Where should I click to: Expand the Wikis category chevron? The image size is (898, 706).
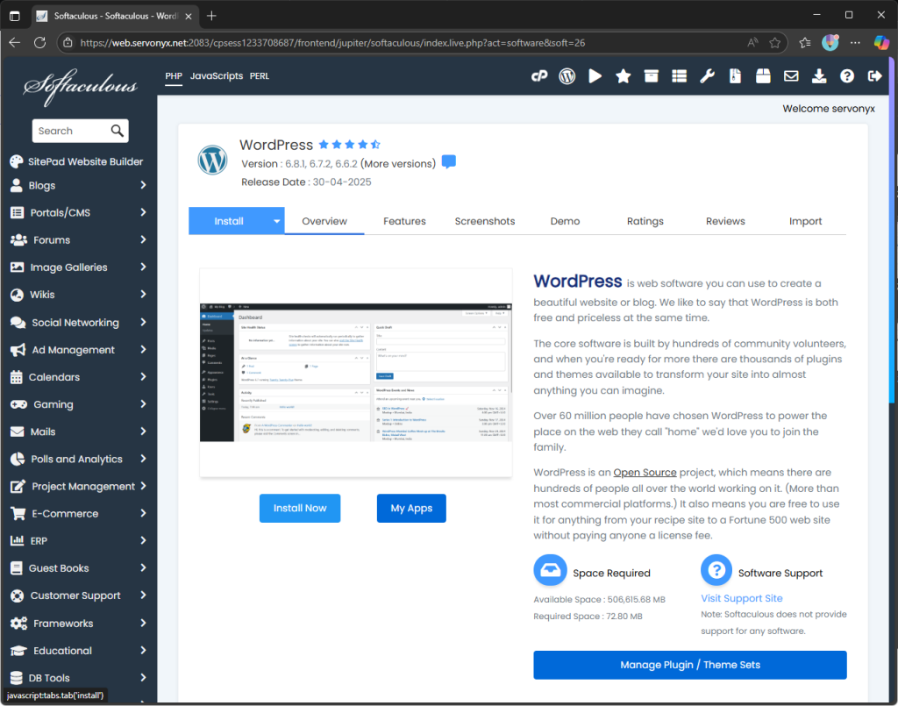[x=143, y=295]
